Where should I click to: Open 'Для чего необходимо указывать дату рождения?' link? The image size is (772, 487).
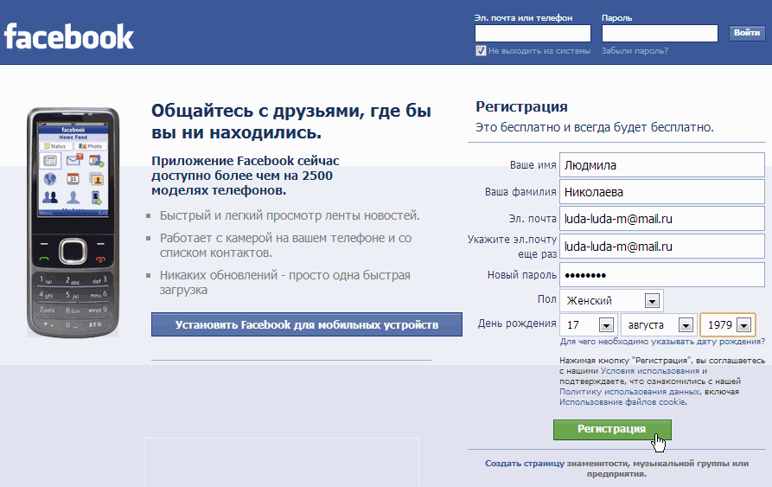point(662,341)
